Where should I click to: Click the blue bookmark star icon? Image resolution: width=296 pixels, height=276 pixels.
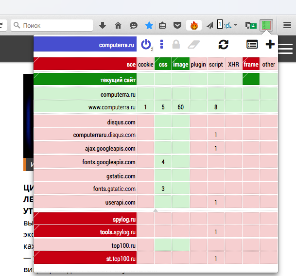149,25
